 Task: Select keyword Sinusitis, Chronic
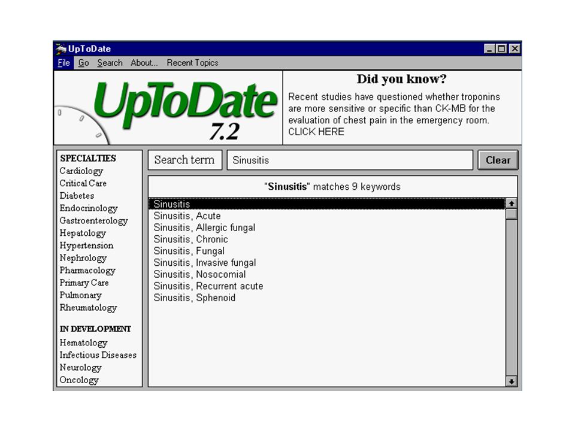190,239
